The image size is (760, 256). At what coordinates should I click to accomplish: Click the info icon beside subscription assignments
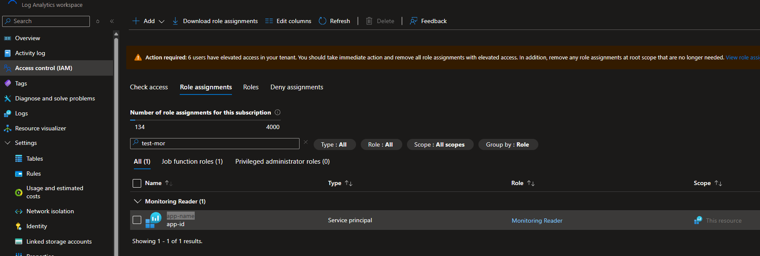point(277,112)
